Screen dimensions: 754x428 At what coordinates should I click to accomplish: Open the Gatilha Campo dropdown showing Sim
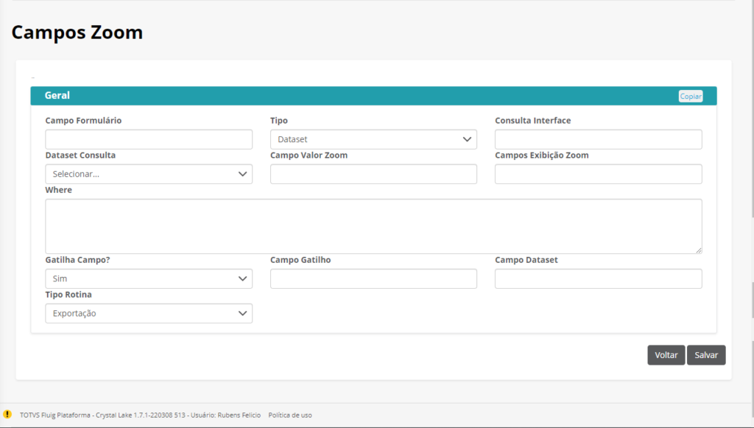(149, 279)
